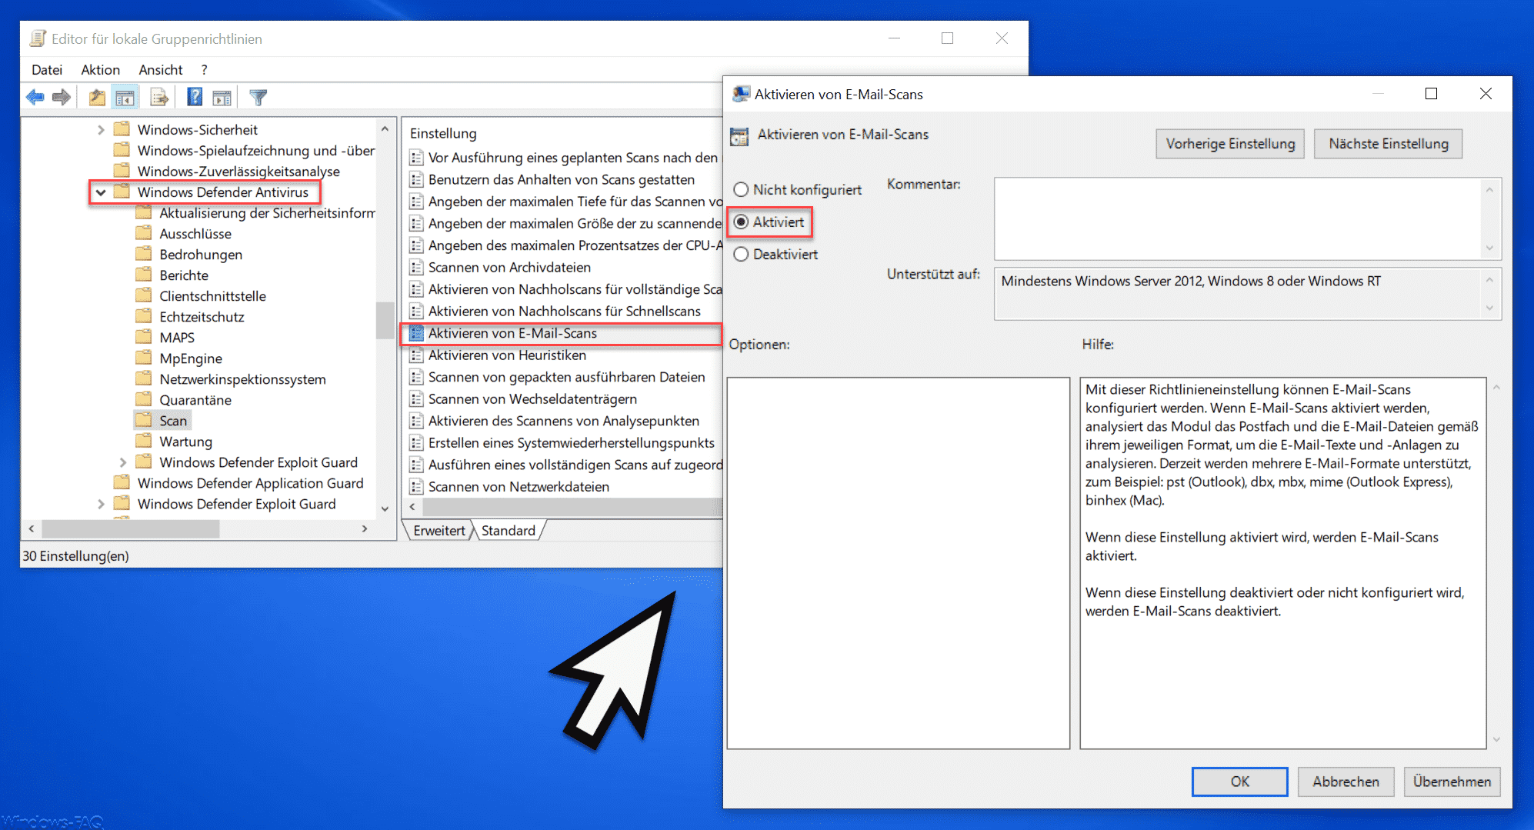Click the policy icon for Aktivieren des Scannens von Analysepunkten

[416, 421]
